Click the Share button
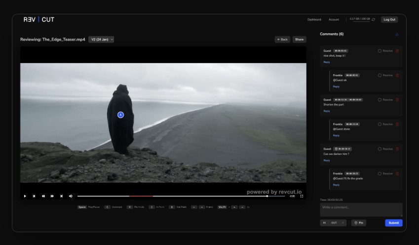Viewport: 419px width, 245px height. (299, 39)
